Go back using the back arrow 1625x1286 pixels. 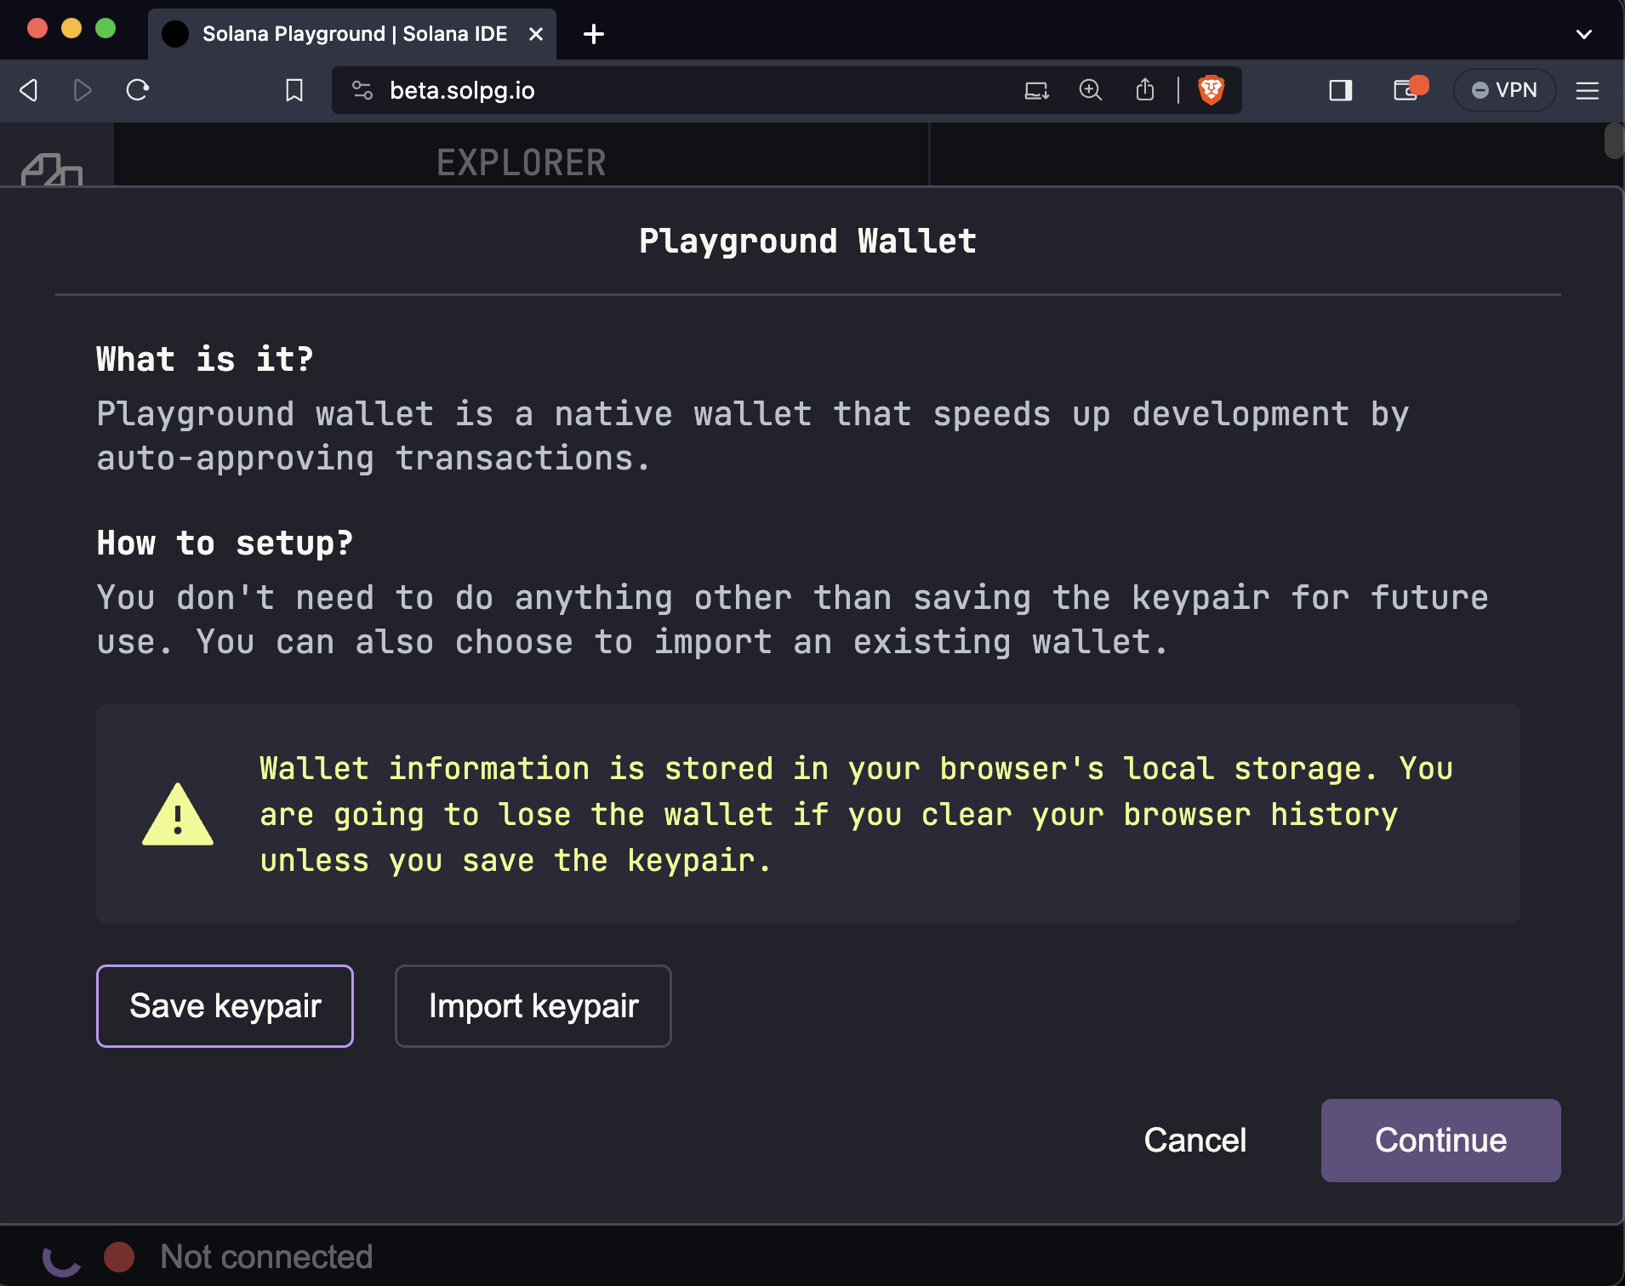coord(29,90)
